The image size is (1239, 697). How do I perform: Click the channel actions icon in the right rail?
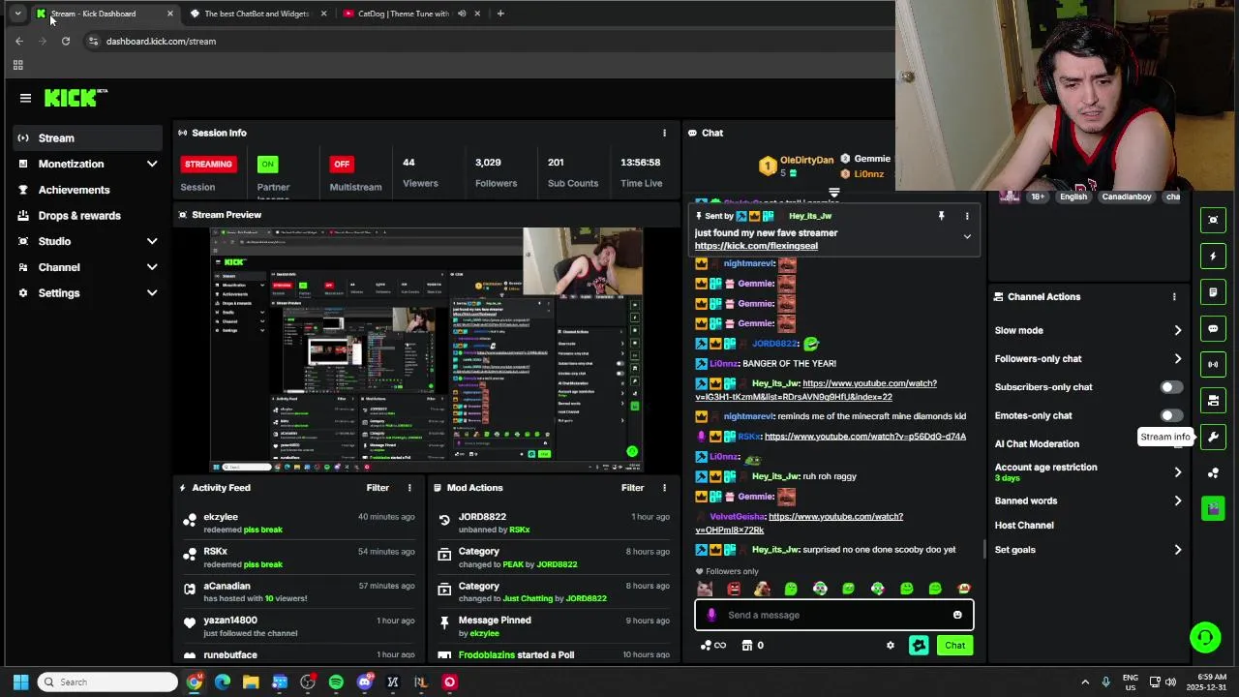pyautogui.click(x=1213, y=400)
